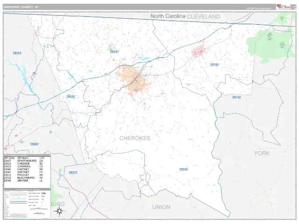
Task: Click GAFFNEY in the 29340 table row
Action: (x=23, y=169)
